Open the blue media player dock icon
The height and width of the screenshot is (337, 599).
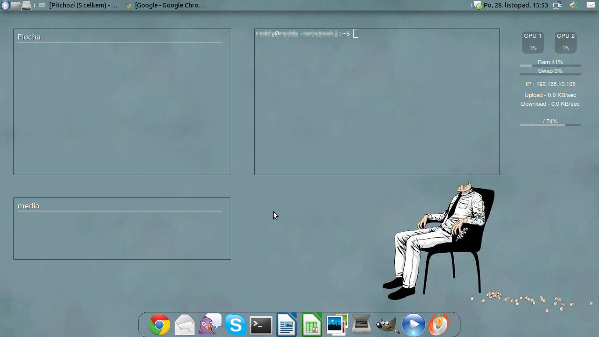click(414, 325)
